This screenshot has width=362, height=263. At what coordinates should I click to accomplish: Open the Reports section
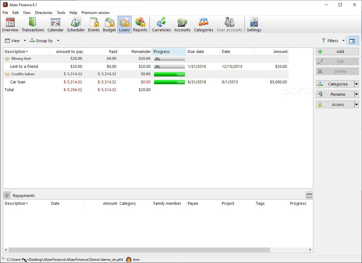(140, 24)
